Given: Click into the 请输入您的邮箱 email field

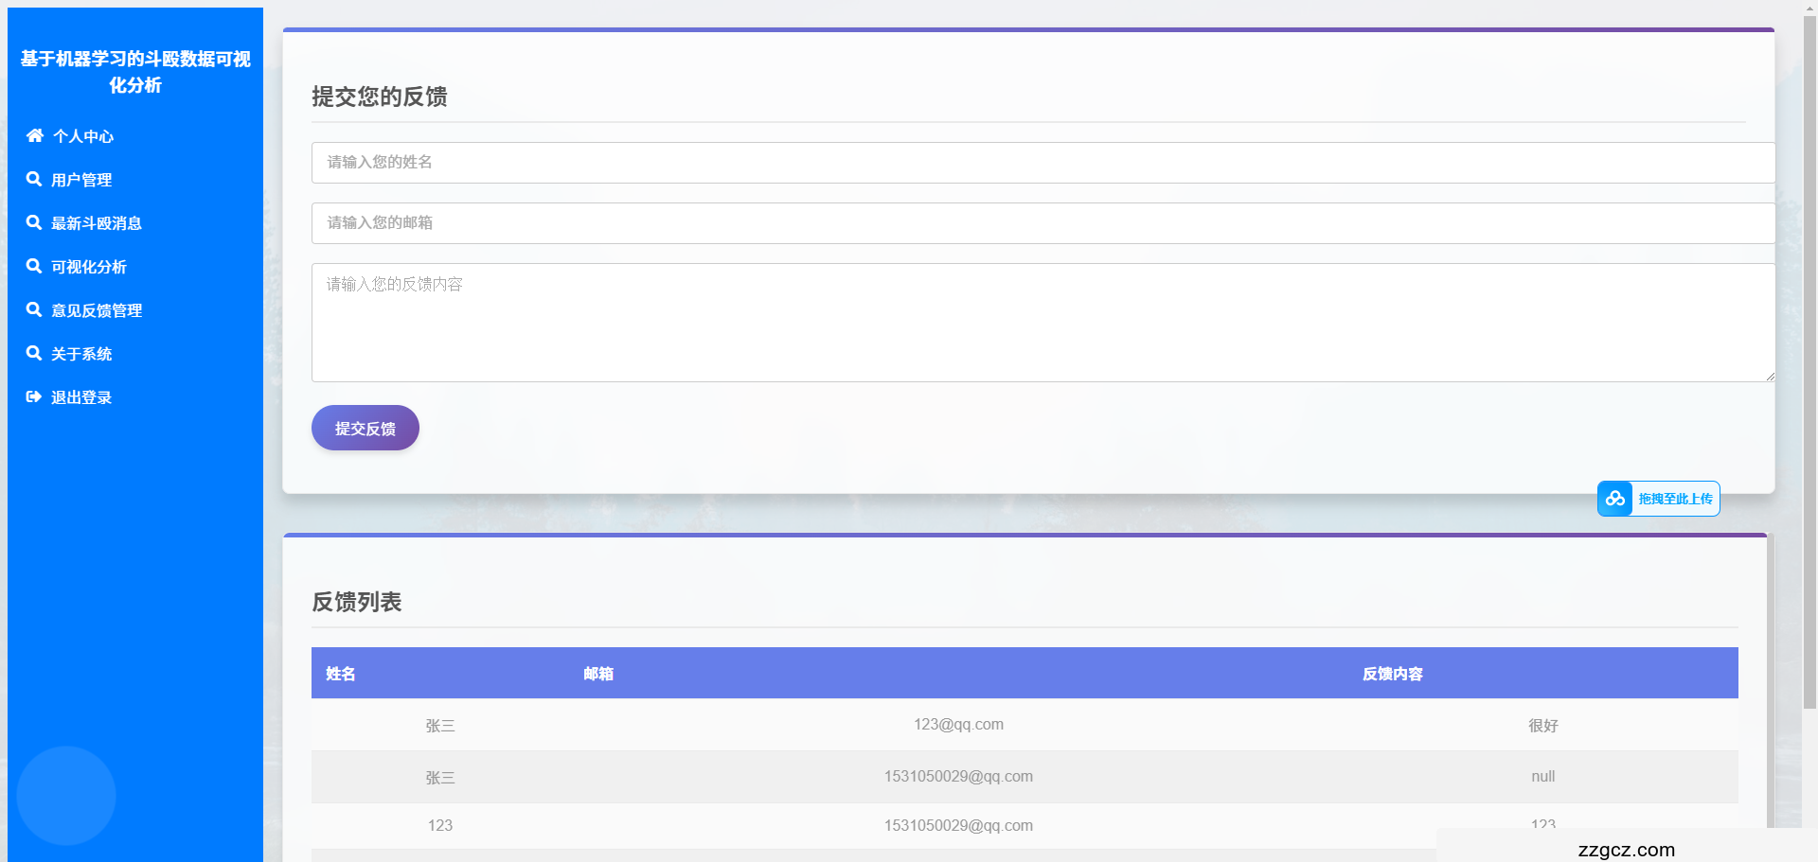Looking at the screenshot, I should coord(1042,223).
